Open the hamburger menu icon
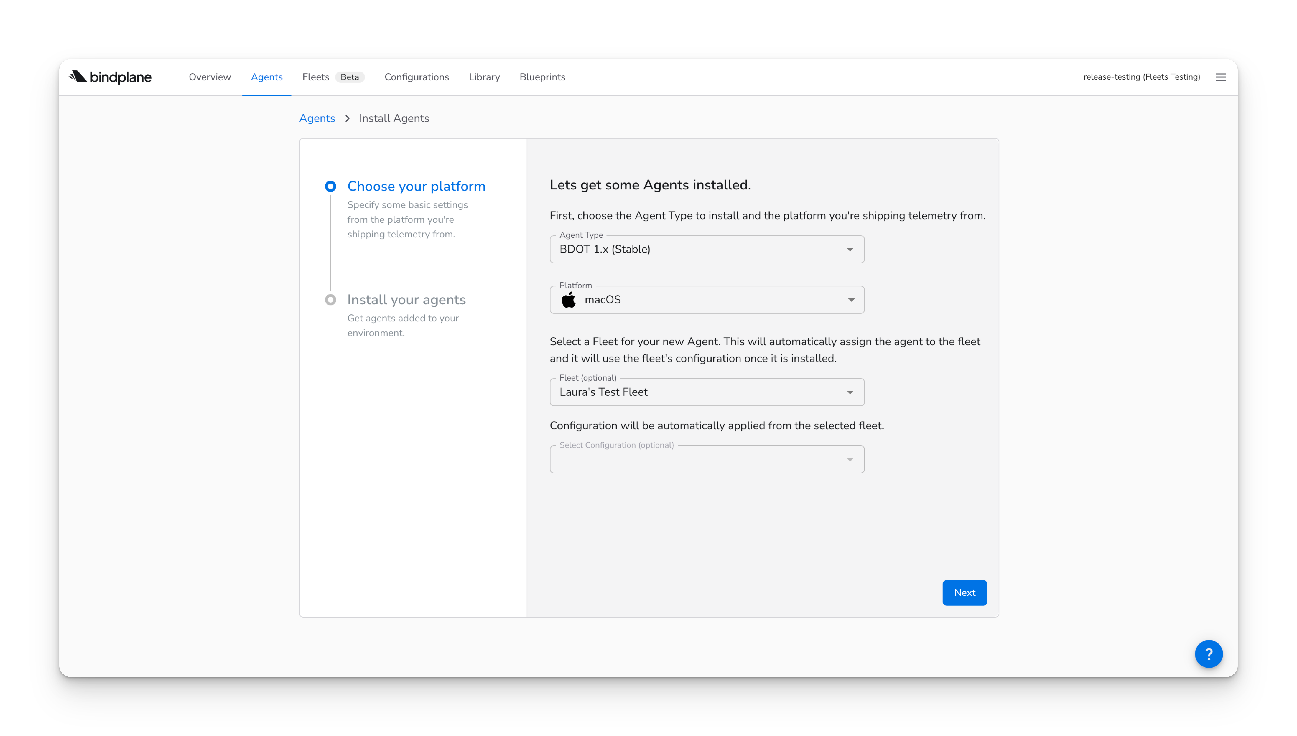Image resolution: width=1297 pixels, height=736 pixels. coord(1221,77)
